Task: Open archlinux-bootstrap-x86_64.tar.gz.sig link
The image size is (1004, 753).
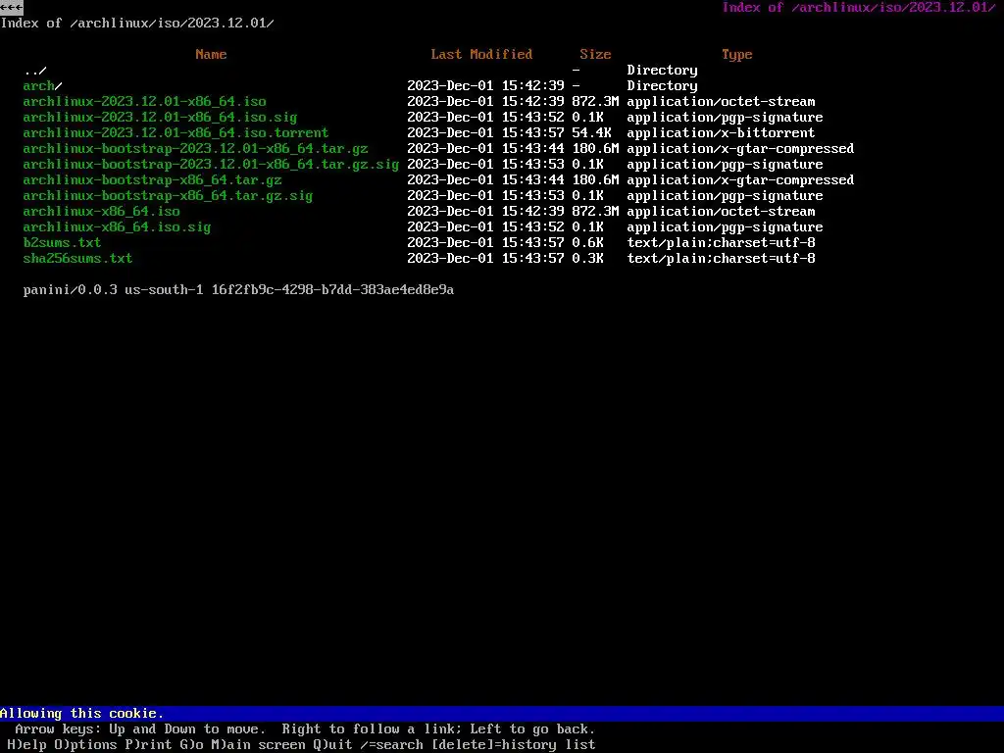Action: click(169, 196)
